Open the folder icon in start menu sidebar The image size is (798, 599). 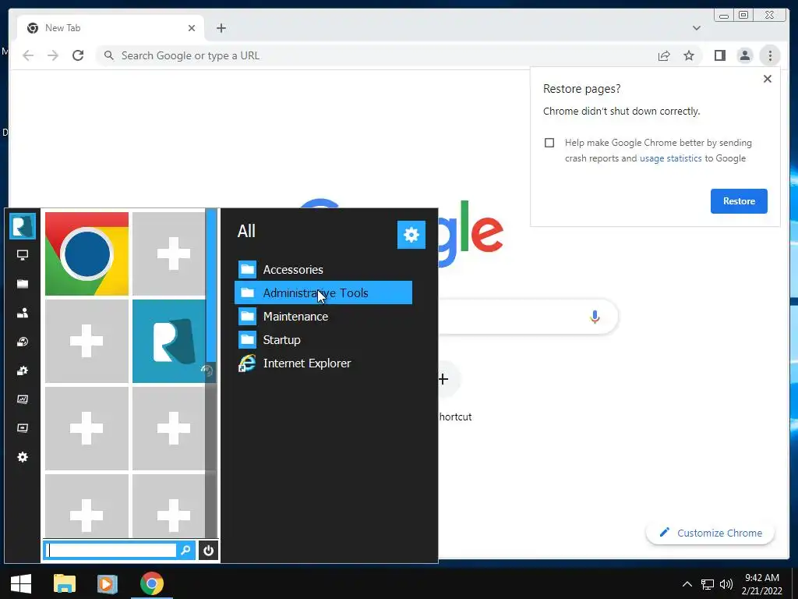pyautogui.click(x=23, y=284)
